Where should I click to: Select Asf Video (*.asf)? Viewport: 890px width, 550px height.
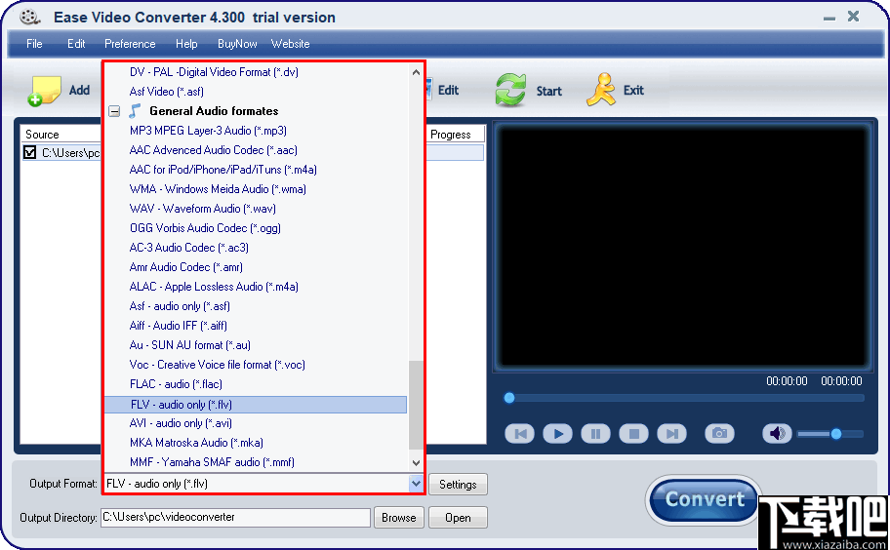166,92
